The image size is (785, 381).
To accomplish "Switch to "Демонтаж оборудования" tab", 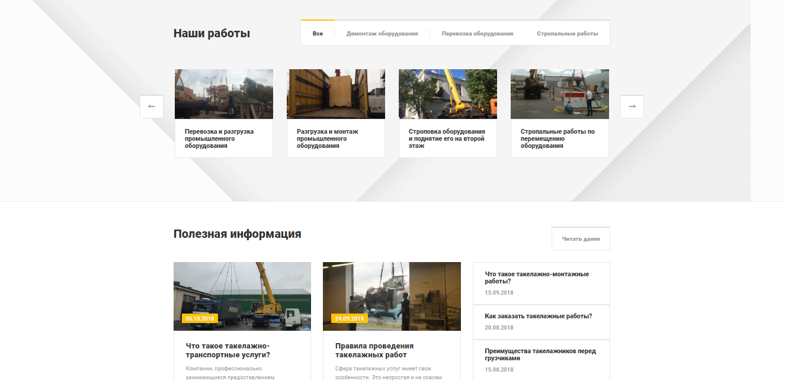I will pos(382,34).
